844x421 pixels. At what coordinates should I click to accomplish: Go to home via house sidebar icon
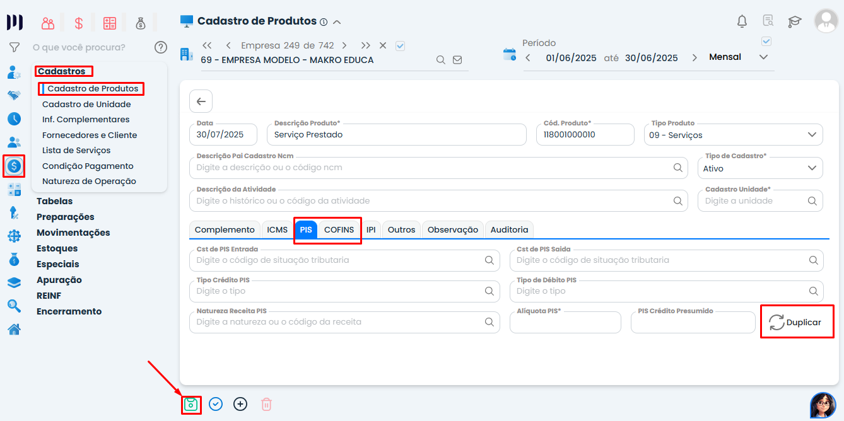pos(14,329)
